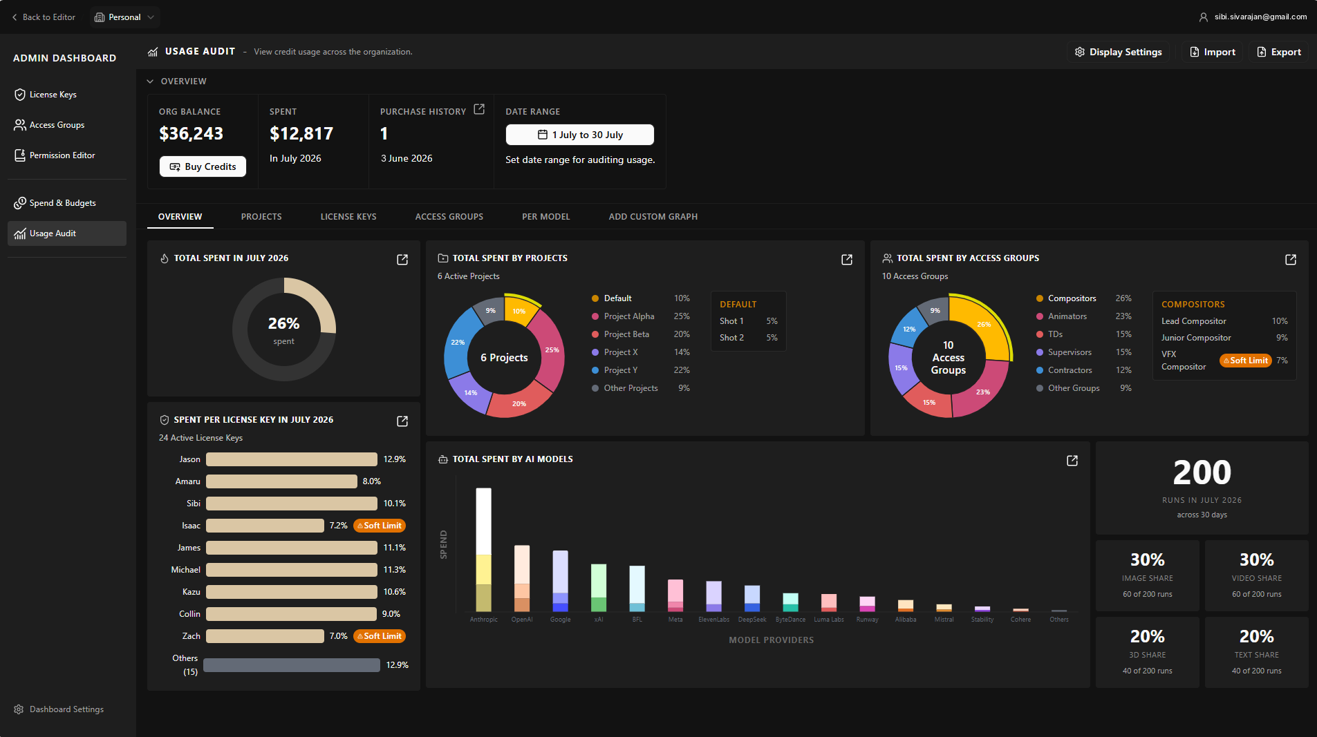
Task: Open the Personal workspace dropdown
Action: tap(124, 17)
